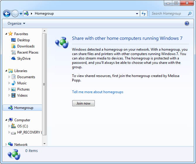The image size is (196, 164).
Task: Collapse the Computer group
Action: pyautogui.click(x=6, y=120)
